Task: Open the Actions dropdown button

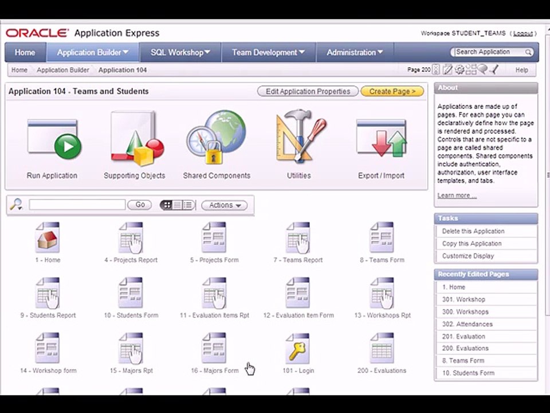Action: [225, 205]
